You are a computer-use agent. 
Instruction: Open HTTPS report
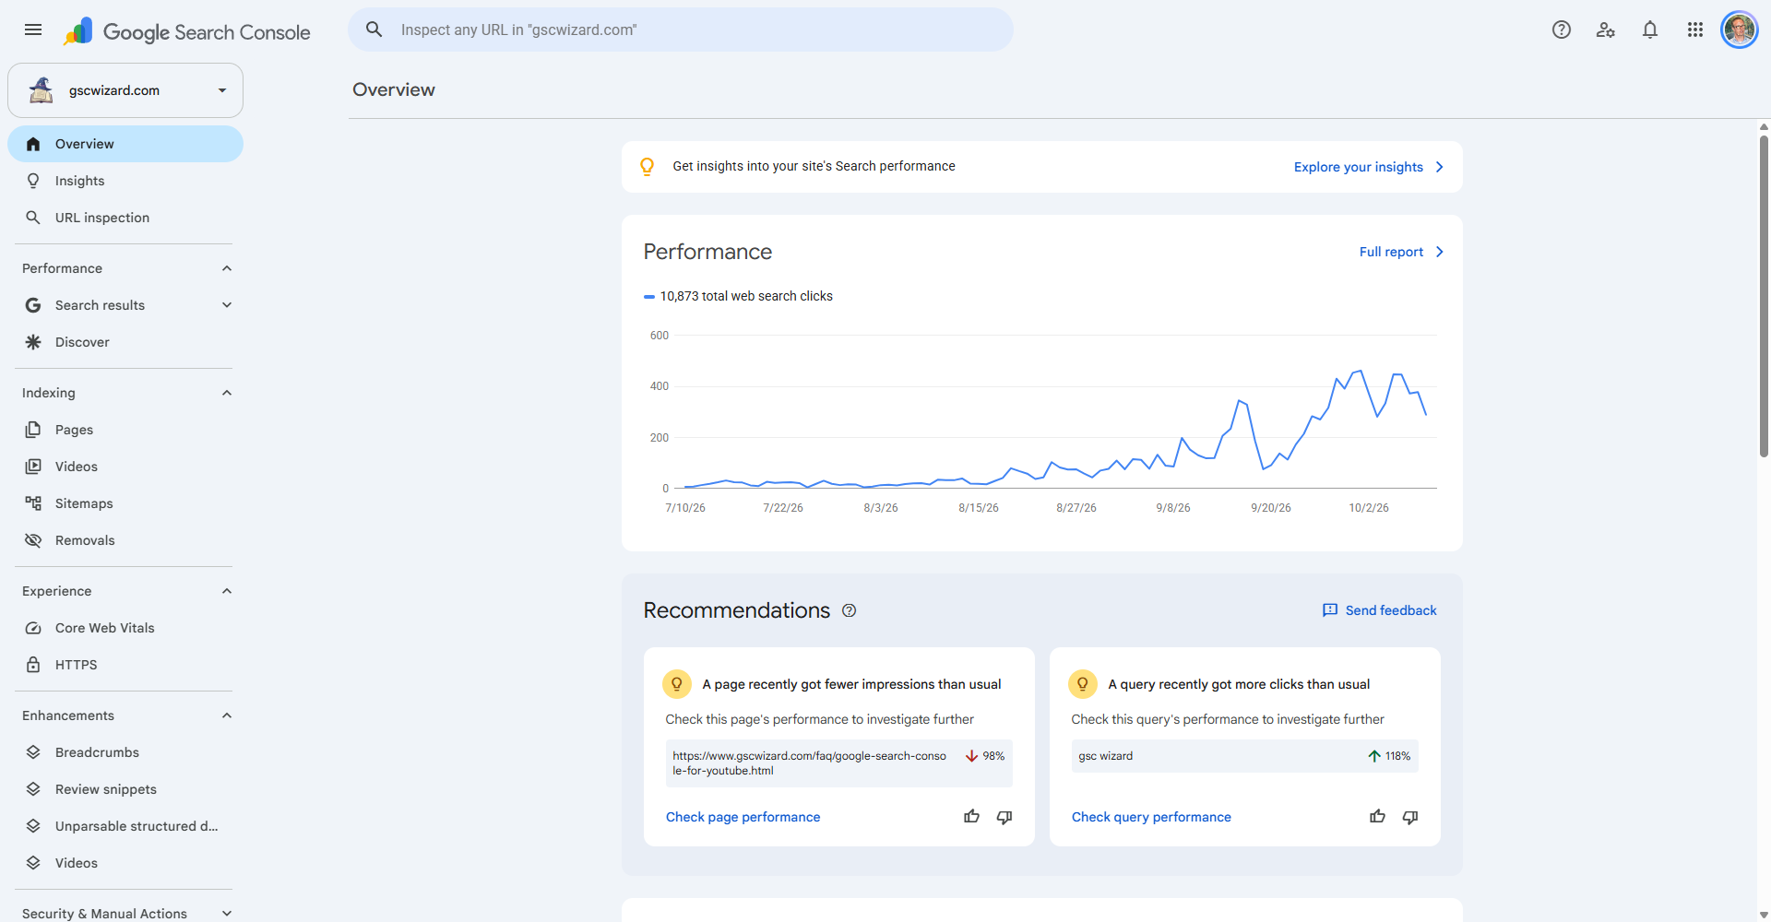coord(125,665)
